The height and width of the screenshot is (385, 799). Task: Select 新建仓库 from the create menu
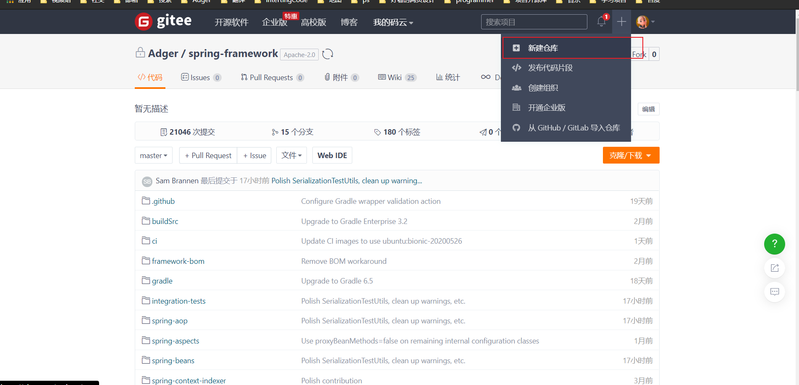566,48
